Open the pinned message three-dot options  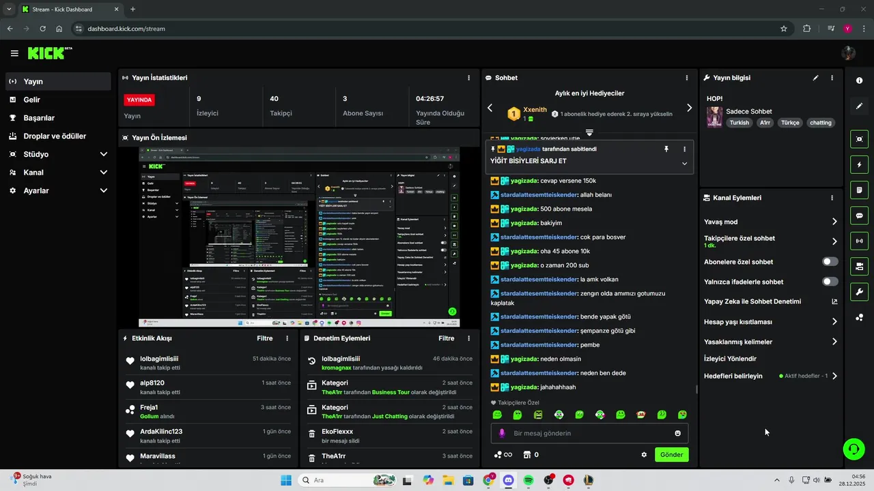pos(684,149)
